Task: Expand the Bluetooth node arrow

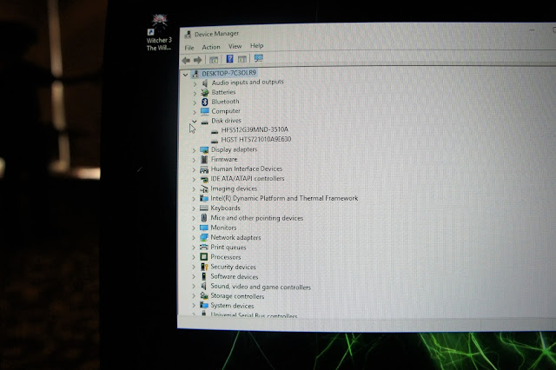Action: point(195,102)
